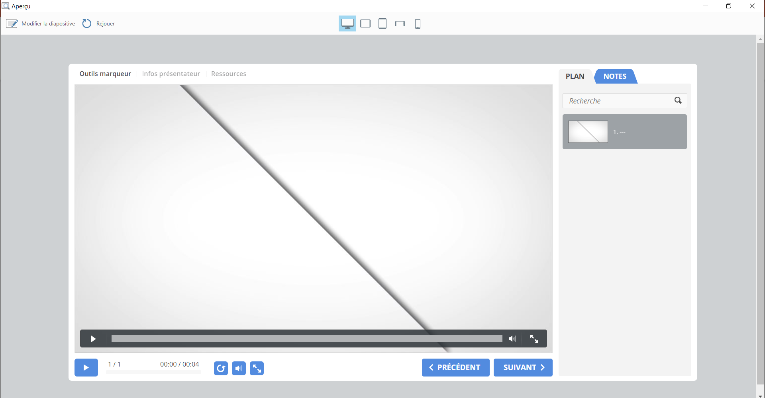Select tablet landscape preview icon
This screenshot has height=398, width=765.
(365, 23)
